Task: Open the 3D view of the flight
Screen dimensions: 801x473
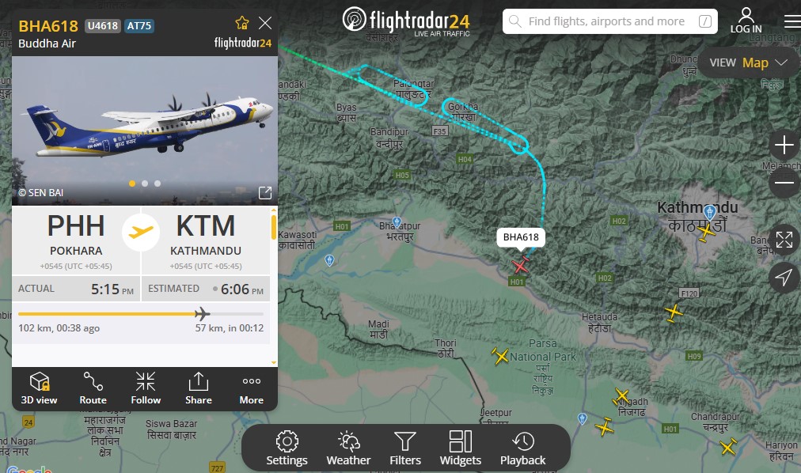Action: pos(39,388)
